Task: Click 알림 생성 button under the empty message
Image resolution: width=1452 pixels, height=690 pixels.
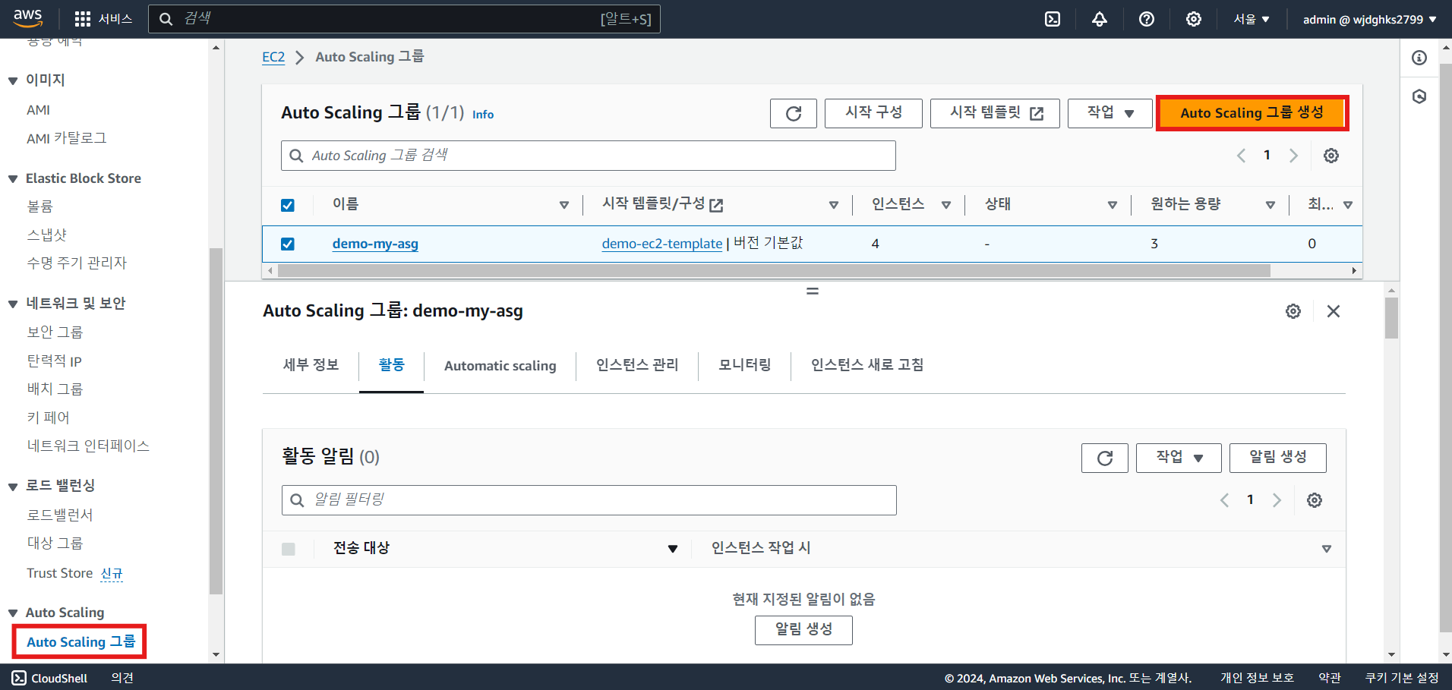Action: 803,630
